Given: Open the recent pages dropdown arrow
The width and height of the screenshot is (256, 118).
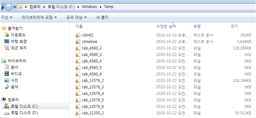Looking at the screenshot, I should 15,7.
